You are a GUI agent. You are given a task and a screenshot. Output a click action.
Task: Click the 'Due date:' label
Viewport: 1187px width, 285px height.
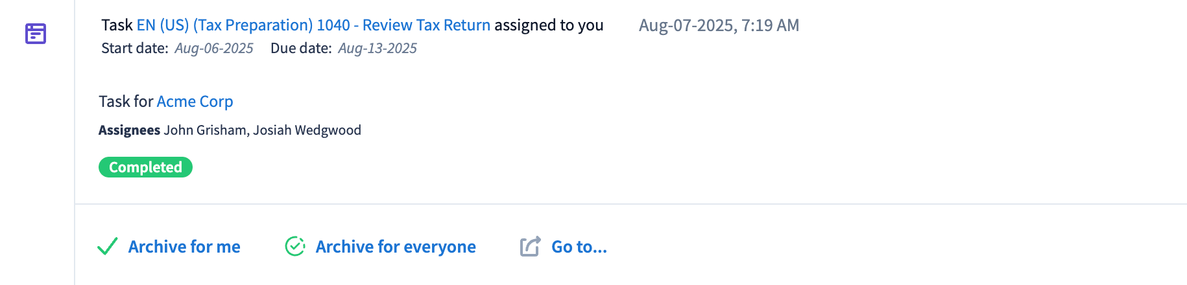click(x=301, y=49)
